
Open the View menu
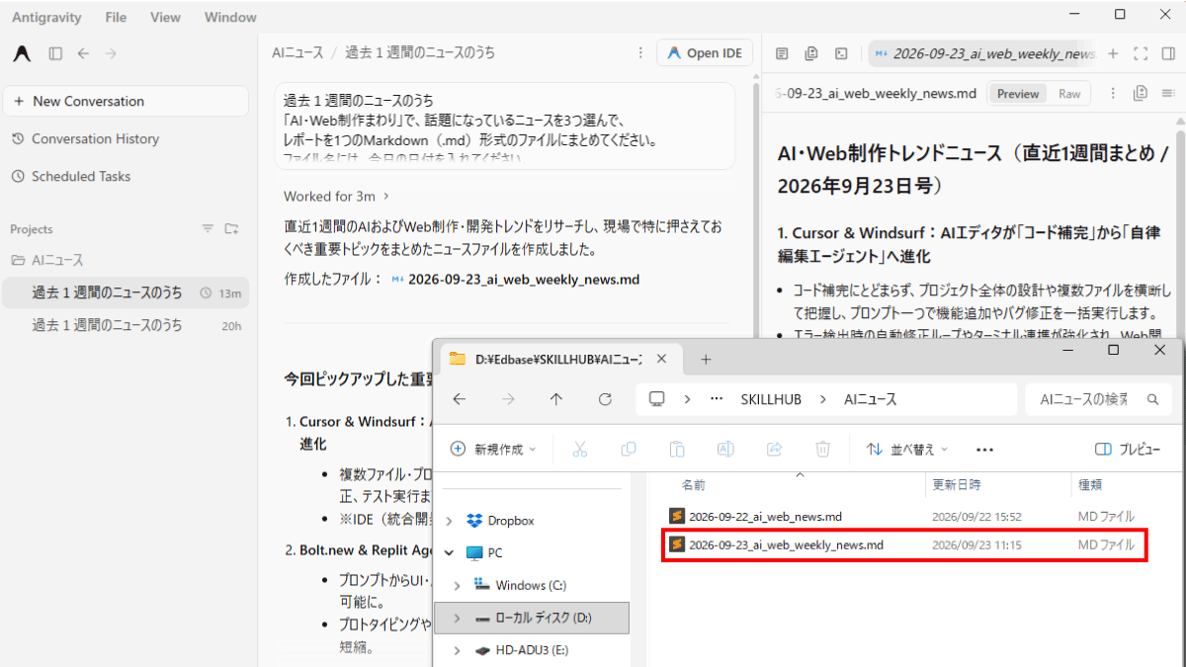[x=165, y=17]
